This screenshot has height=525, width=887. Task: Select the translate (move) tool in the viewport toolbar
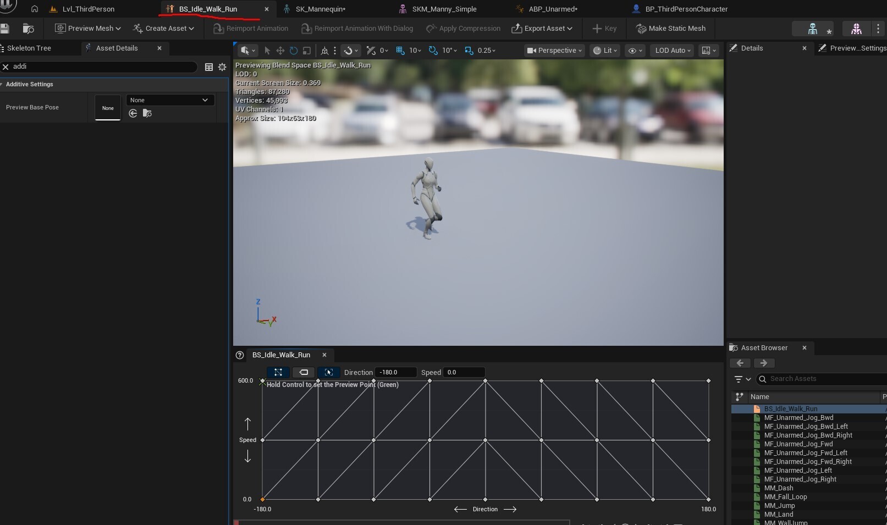[280, 51]
